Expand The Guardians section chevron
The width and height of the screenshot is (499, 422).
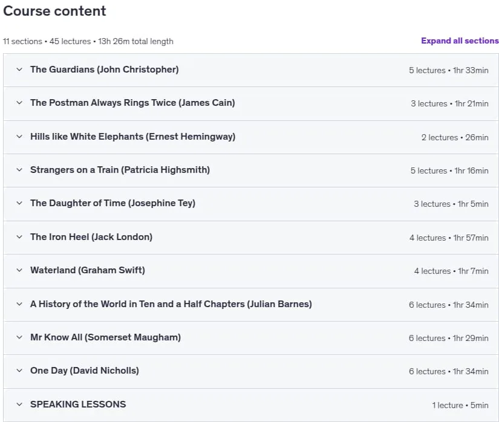coord(19,70)
